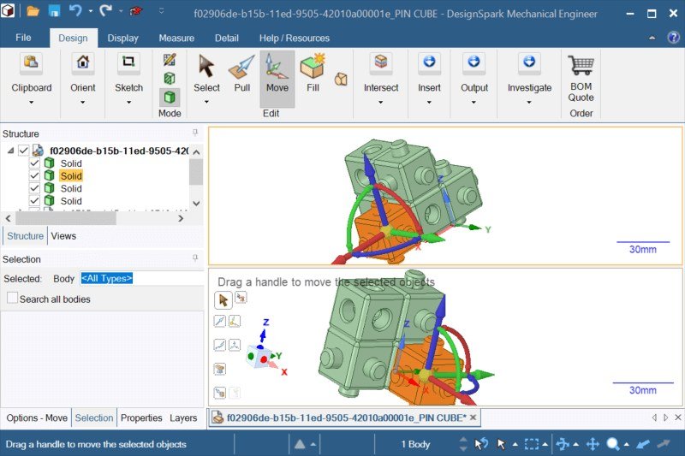Select the Pull tool in Edit group

click(x=241, y=73)
